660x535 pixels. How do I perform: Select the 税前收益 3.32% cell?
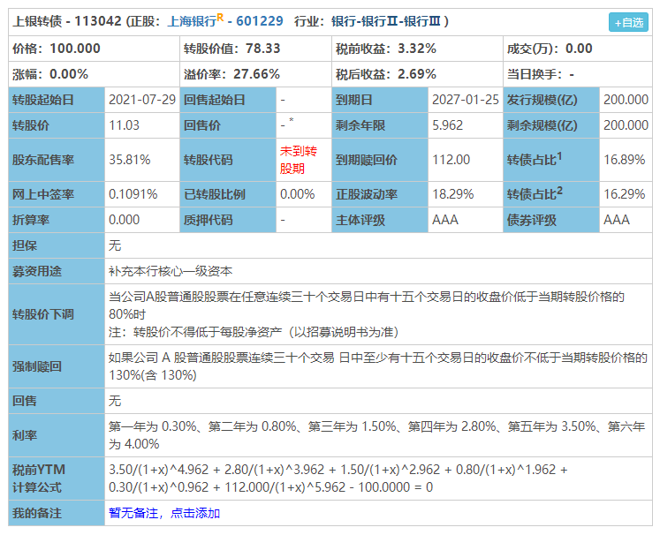417,49
